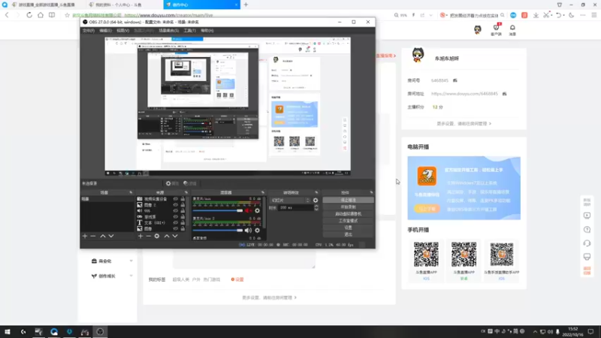Screen dimensions: 601x338
Task: Go to browser home page
Action: coord(41,15)
